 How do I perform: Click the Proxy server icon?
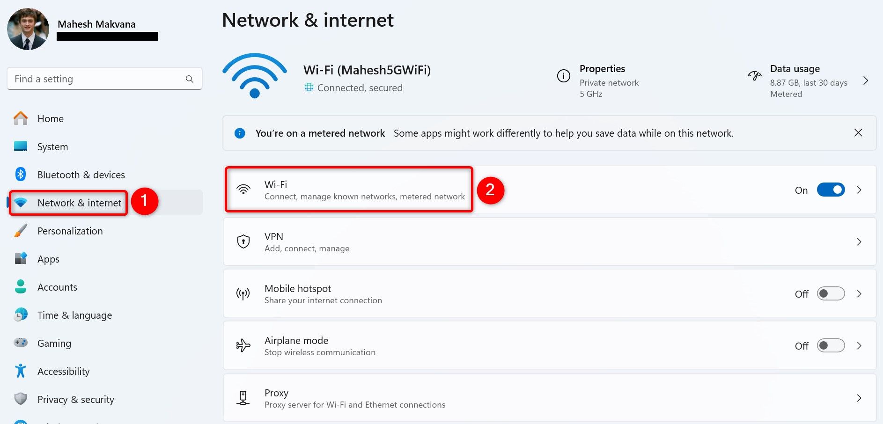coord(243,397)
